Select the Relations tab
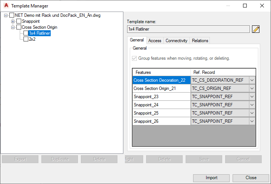The height and width of the screenshot is (184, 271). [200, 41]
